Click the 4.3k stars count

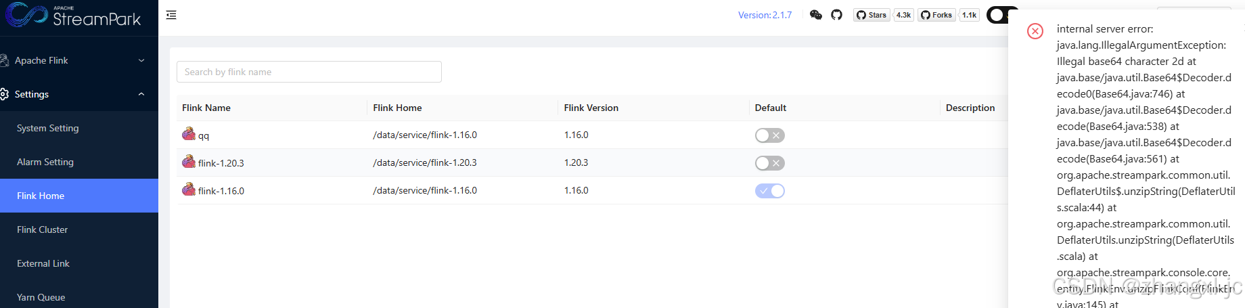coord(904,15)
